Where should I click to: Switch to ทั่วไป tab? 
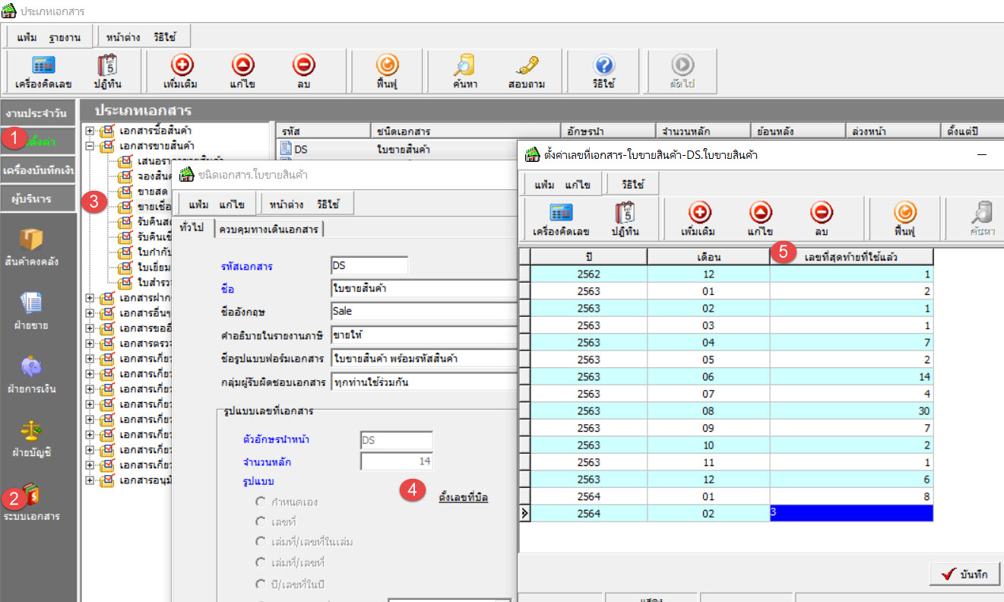pos(192,228)
